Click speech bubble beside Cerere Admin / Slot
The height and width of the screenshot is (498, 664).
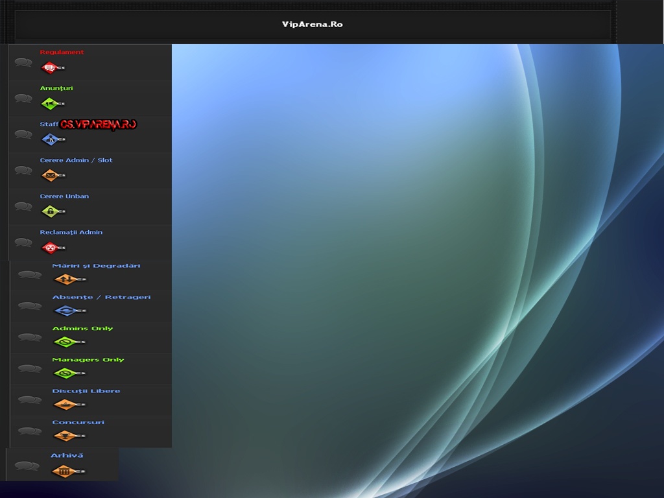(23, 171)
